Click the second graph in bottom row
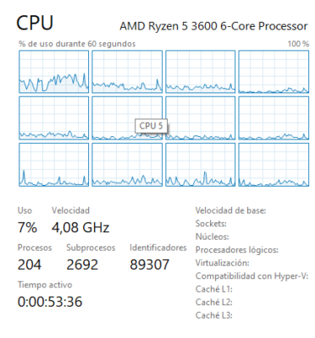 pos(127,165)
